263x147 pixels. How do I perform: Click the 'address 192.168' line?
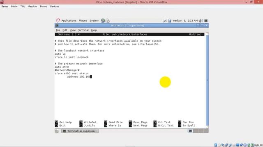click(79, 77)
